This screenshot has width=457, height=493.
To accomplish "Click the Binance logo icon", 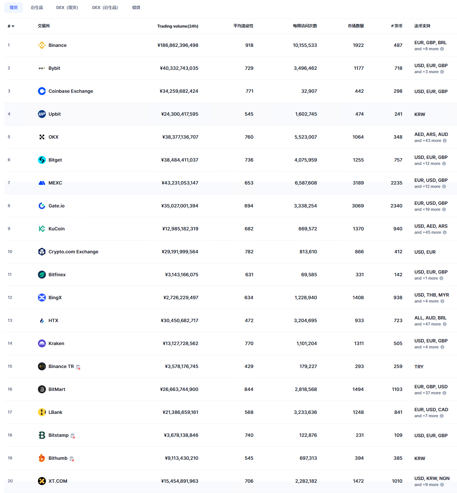I will pyautogui.click(x=42, y=45).
